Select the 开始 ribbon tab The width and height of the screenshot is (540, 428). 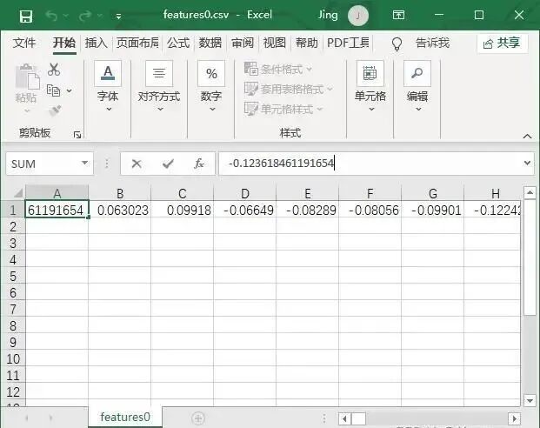[64, 43]
